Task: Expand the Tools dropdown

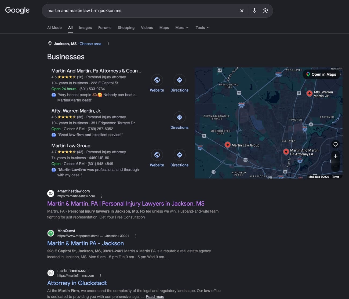Action: [x=202, y=28]
